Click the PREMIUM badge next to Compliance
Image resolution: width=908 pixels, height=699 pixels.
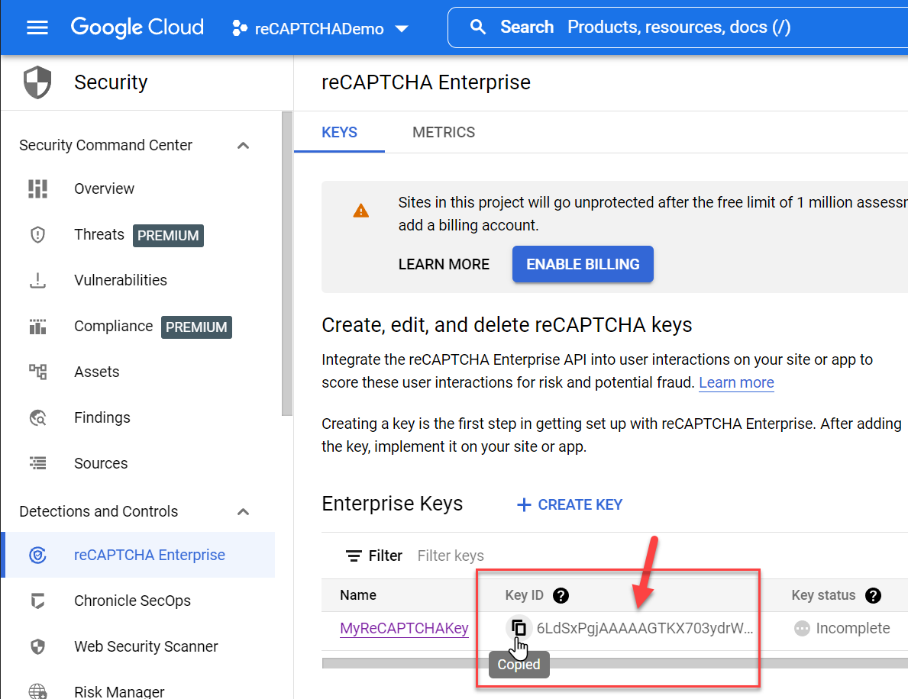196,327
